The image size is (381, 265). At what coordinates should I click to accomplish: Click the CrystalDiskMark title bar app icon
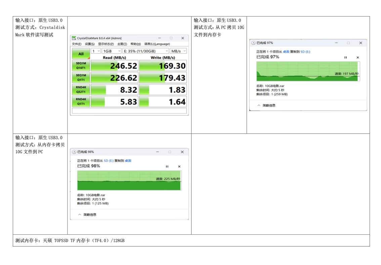[x=74, y=38]
